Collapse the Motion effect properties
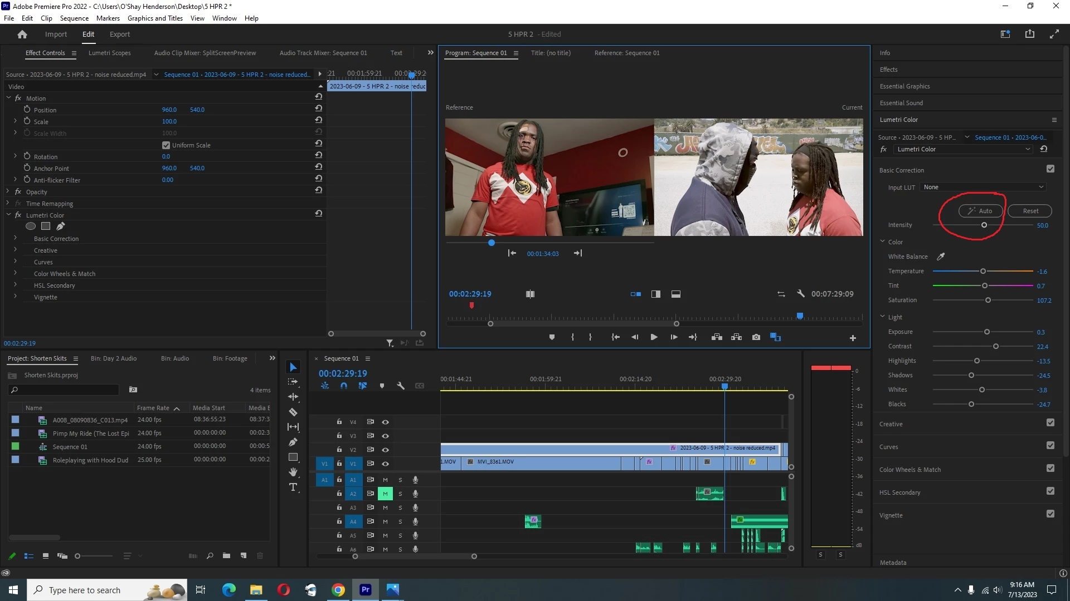Screen dimensions: 1070x601 [x=9, y=98]
